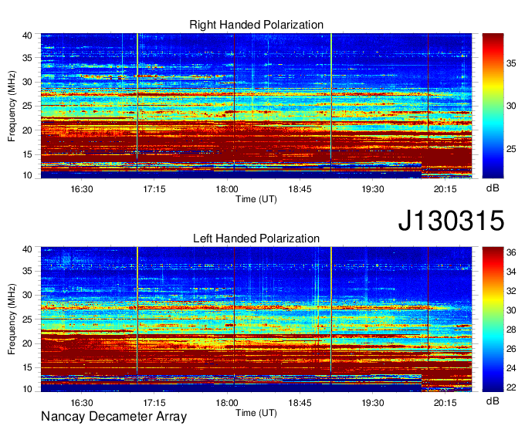Click the 30 MHz tick on the right-handed plot

pyautogui.click(x=27, y=82)
